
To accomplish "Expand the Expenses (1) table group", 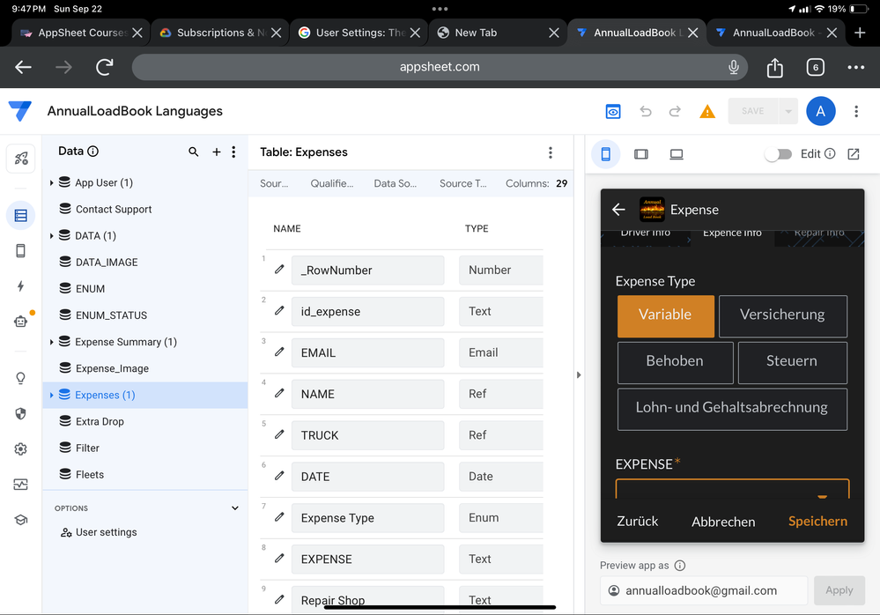I will 52,395.
